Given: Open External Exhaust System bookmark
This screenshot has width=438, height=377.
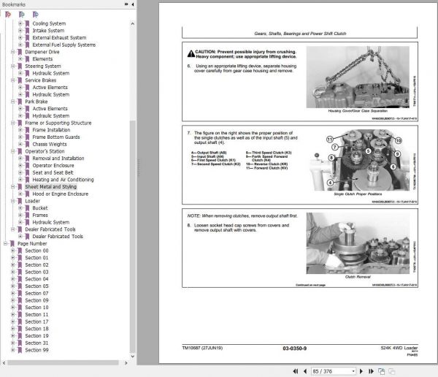Looking at the screenshot, I should point(59,37).
